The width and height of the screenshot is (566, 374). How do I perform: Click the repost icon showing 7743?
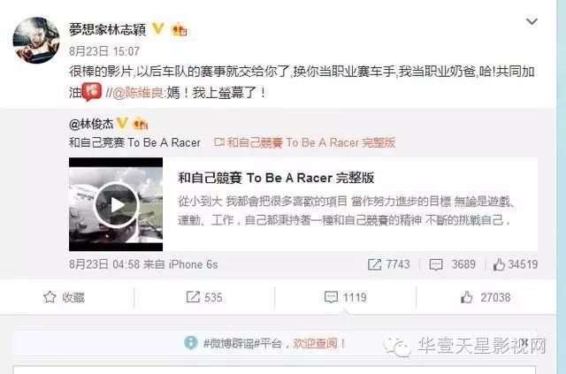coord(389,264)
